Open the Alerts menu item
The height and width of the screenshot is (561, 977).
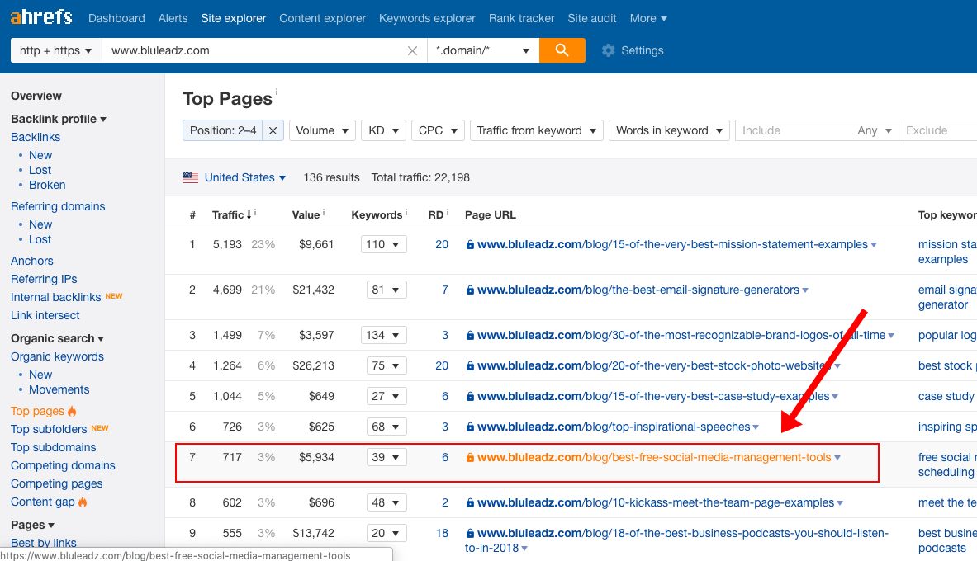coord(173,19)
